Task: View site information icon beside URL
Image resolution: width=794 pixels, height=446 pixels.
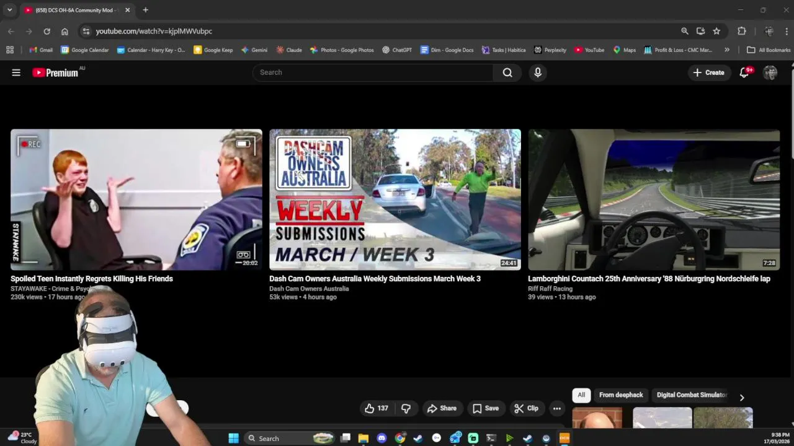Action: pyautogui.click(x=86, y=31)
